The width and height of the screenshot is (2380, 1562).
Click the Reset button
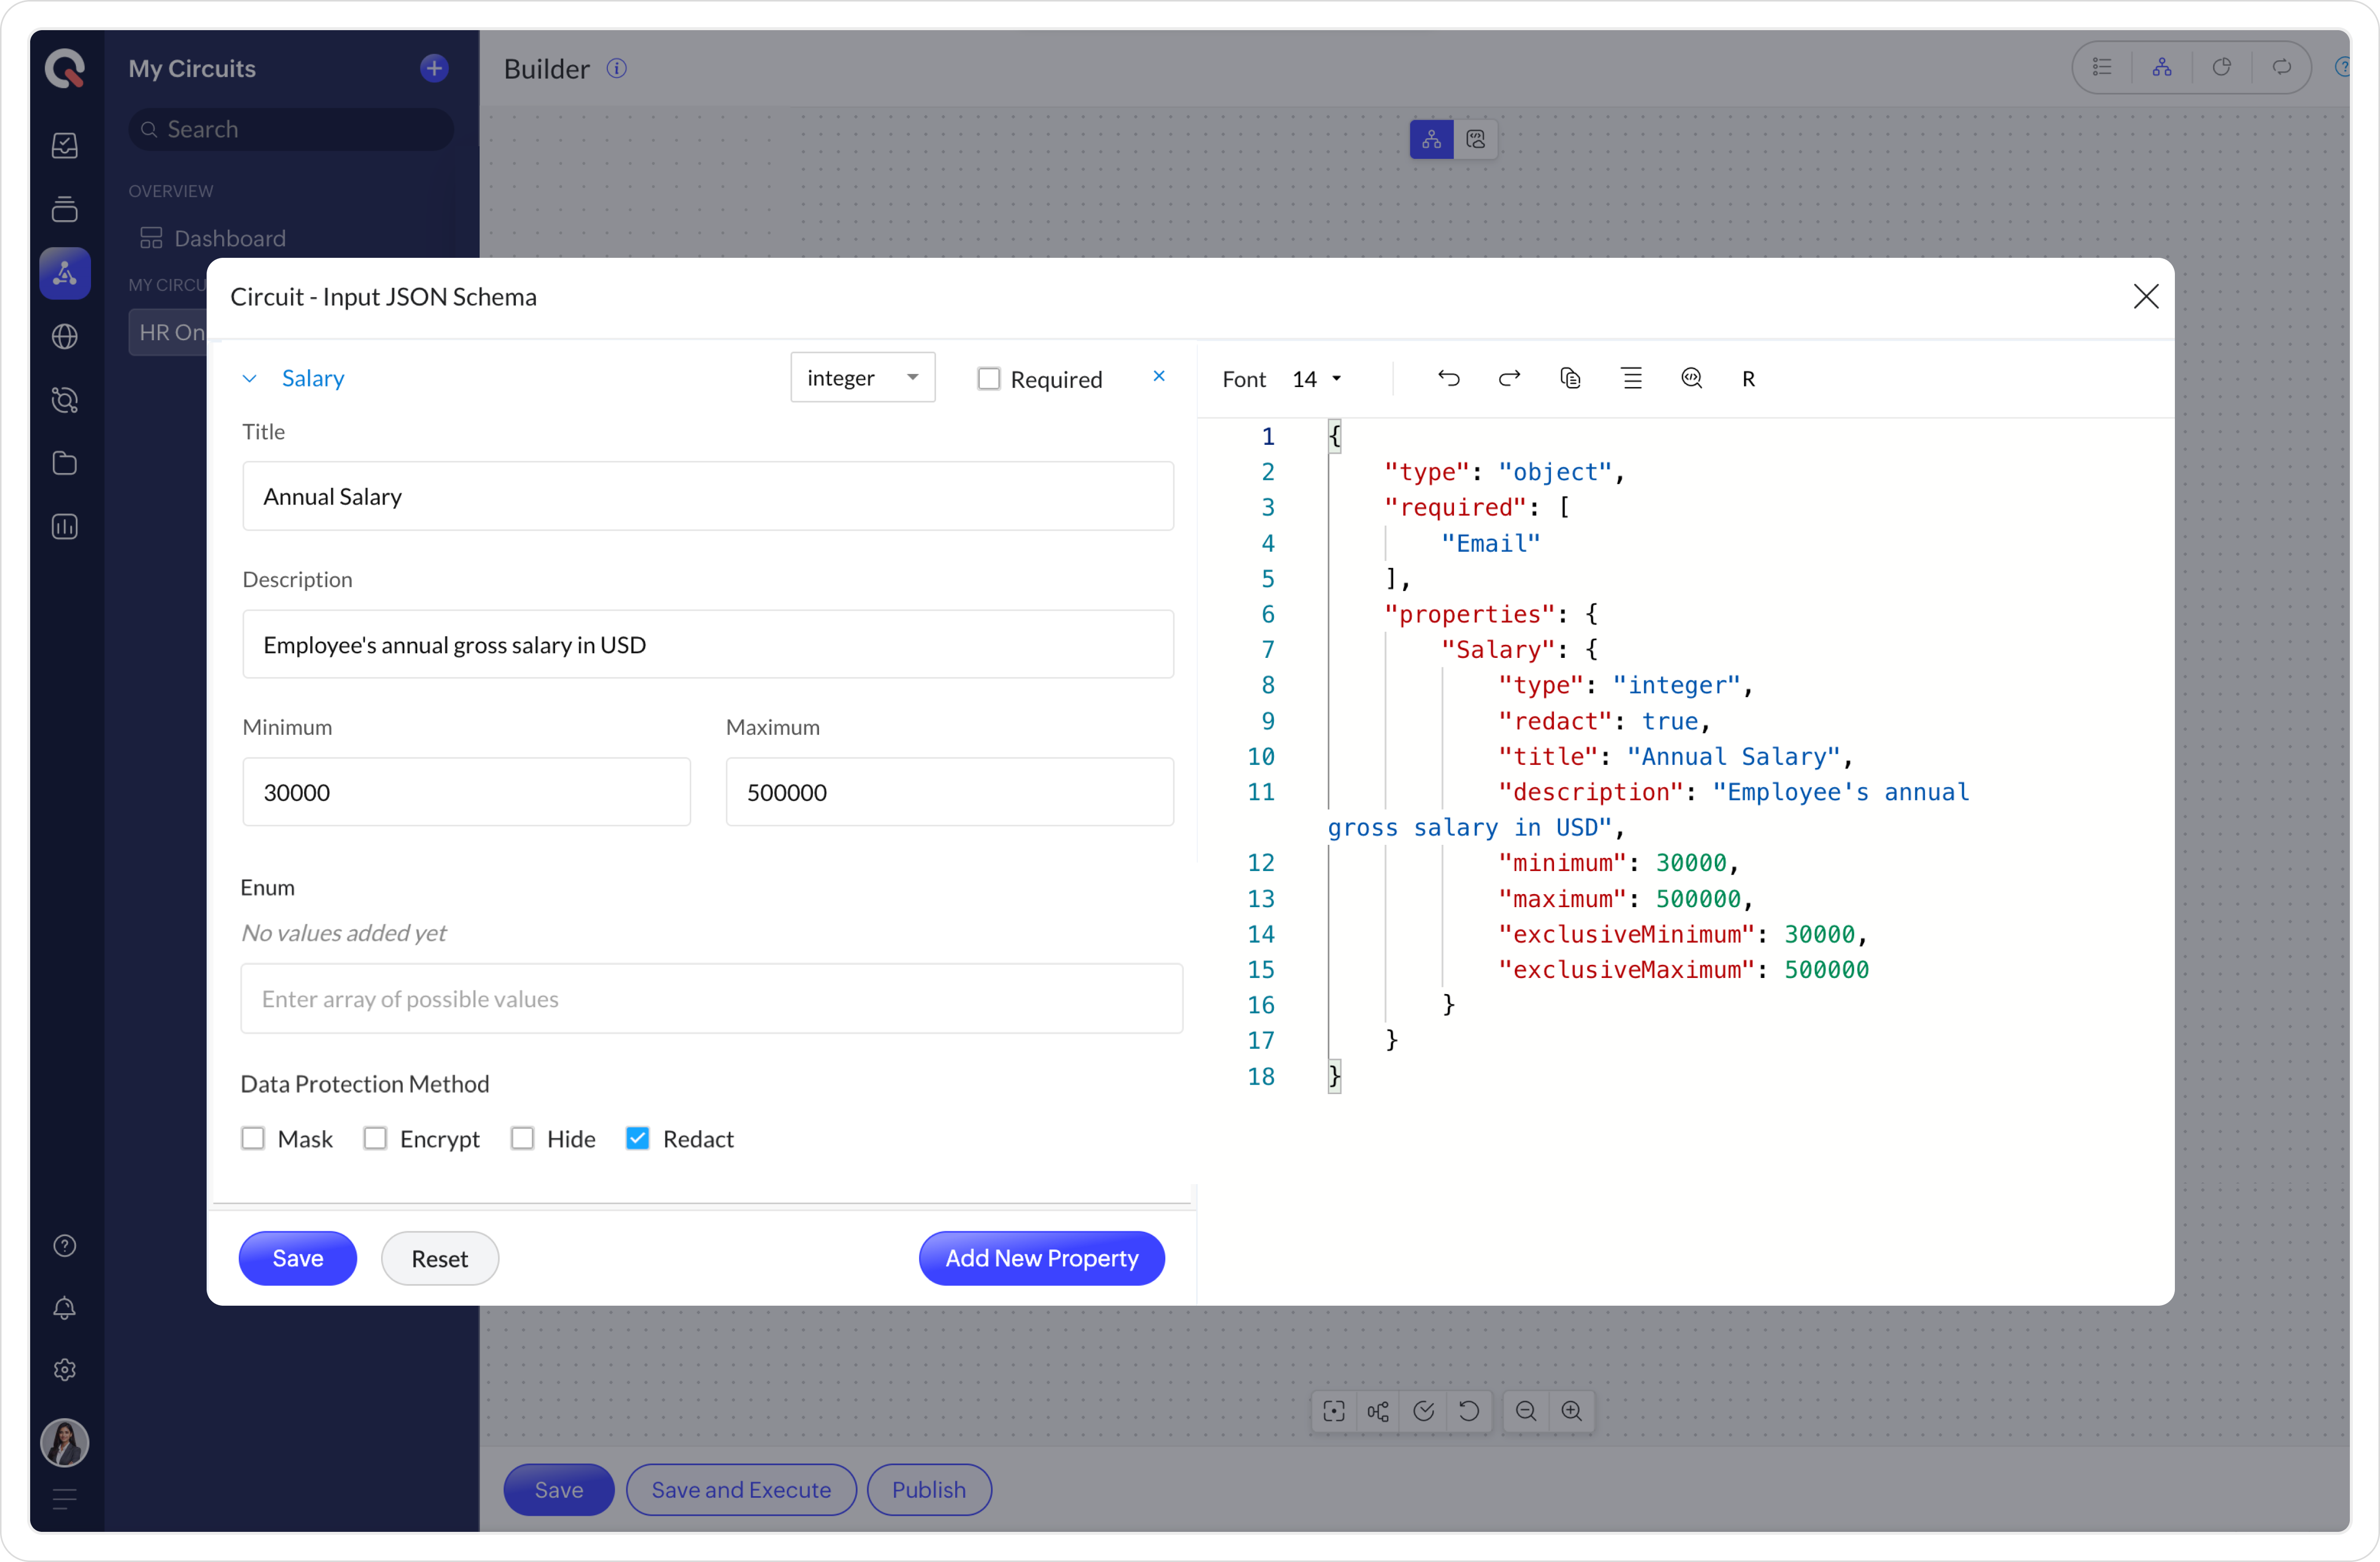click(x=439, y=1258)
